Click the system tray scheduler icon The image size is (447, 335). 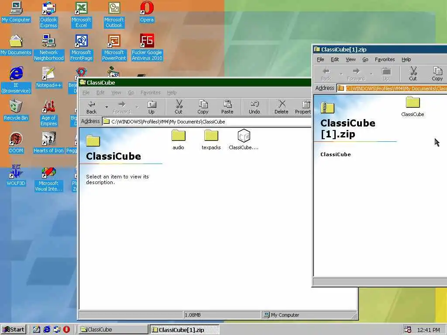click(408, 330)
